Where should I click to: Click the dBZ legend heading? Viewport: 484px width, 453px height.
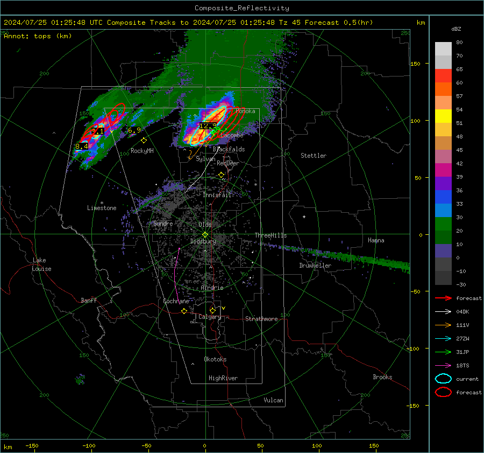coord(456,29)
